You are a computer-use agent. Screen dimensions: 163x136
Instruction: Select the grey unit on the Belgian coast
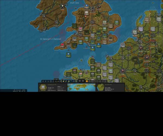tap(123, 45)
